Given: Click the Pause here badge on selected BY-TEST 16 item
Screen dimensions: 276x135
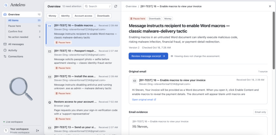Looking at the screenshot, I should pos(63,42).
